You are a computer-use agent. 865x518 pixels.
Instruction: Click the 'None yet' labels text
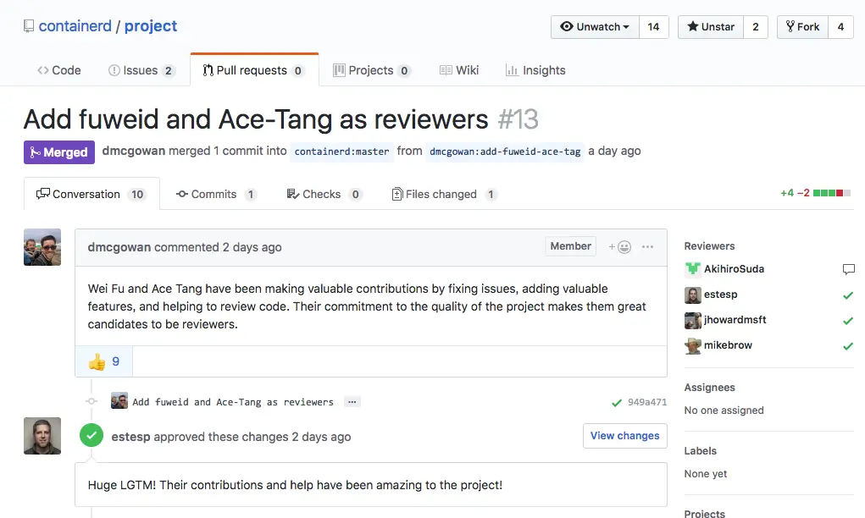705,474
